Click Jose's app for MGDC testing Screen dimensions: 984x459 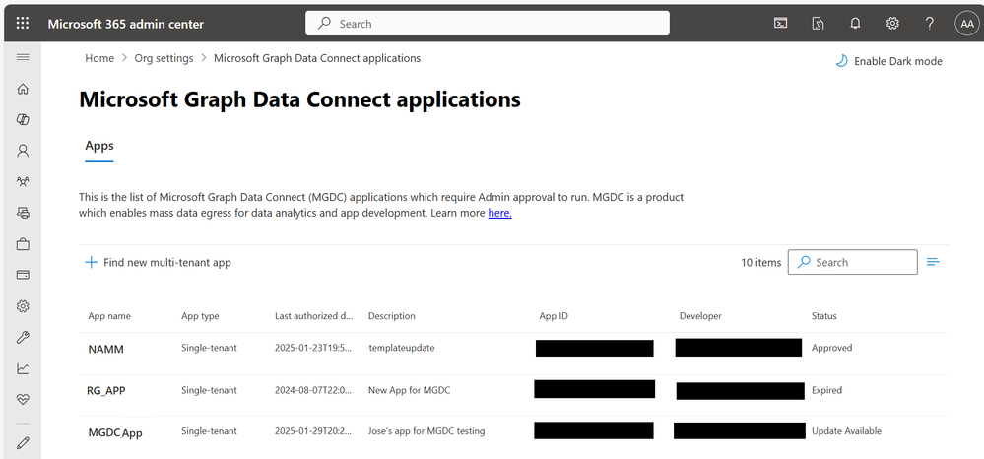click(426, 431)
